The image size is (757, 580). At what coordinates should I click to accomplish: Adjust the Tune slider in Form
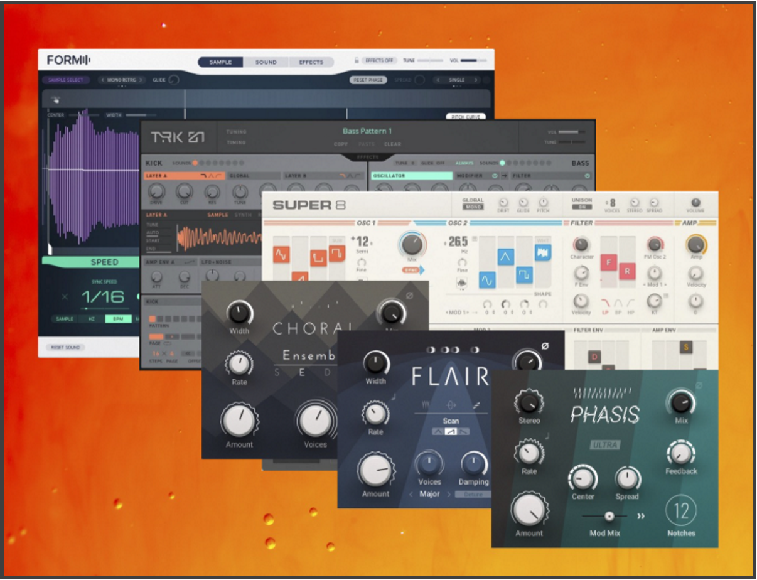[x=429, y=60]
